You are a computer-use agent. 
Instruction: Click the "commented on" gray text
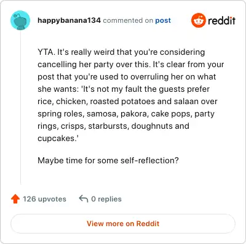tap(128, 20)
